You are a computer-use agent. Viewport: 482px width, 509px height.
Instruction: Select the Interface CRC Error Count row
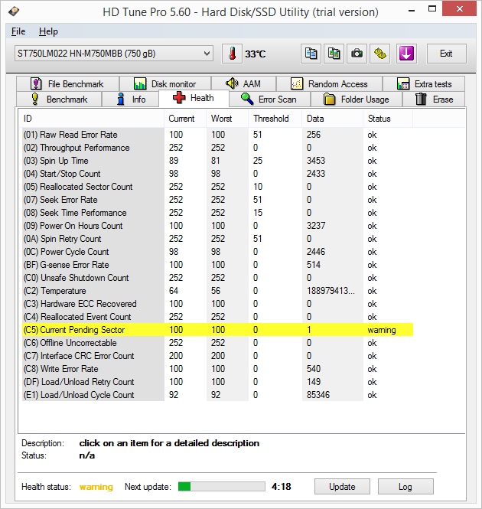[217, 356]
